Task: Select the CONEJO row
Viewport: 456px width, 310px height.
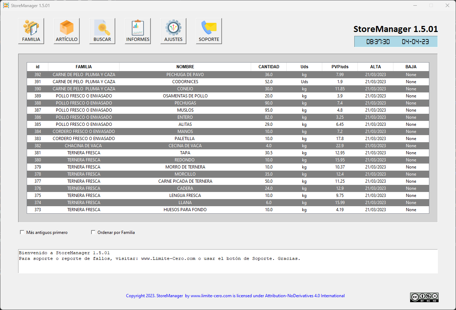Action: tap(228, 89)
